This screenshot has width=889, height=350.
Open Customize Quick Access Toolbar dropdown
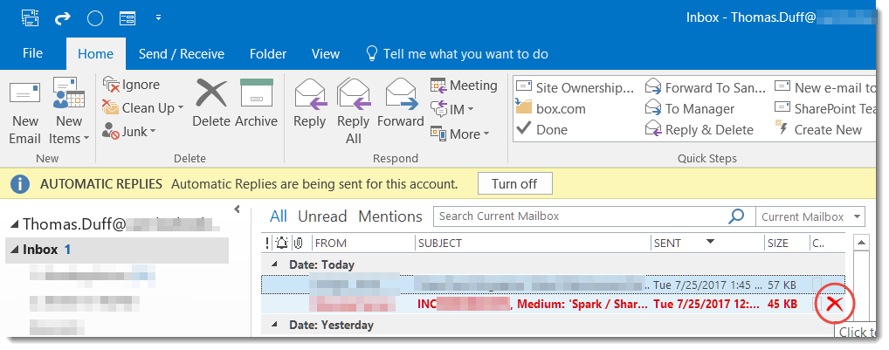coord(159,18)
